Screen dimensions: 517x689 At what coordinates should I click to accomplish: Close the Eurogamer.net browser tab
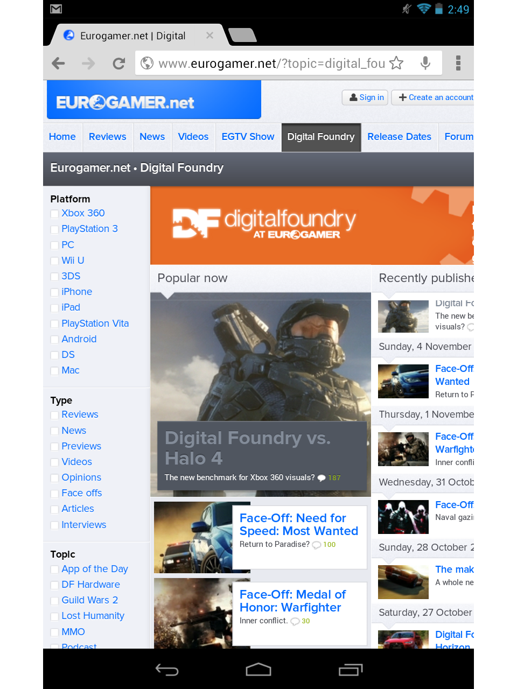click(209, 36)
